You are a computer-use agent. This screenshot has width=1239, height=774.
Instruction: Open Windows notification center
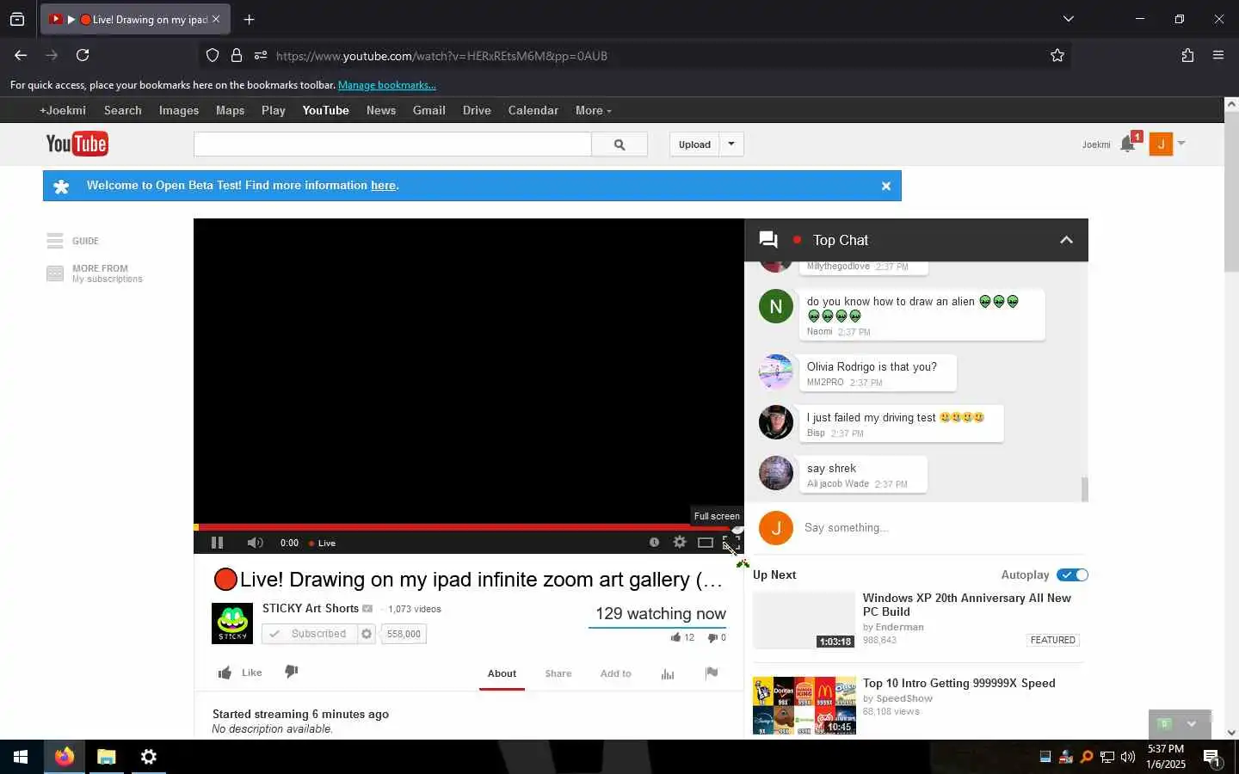[1211, 757]
